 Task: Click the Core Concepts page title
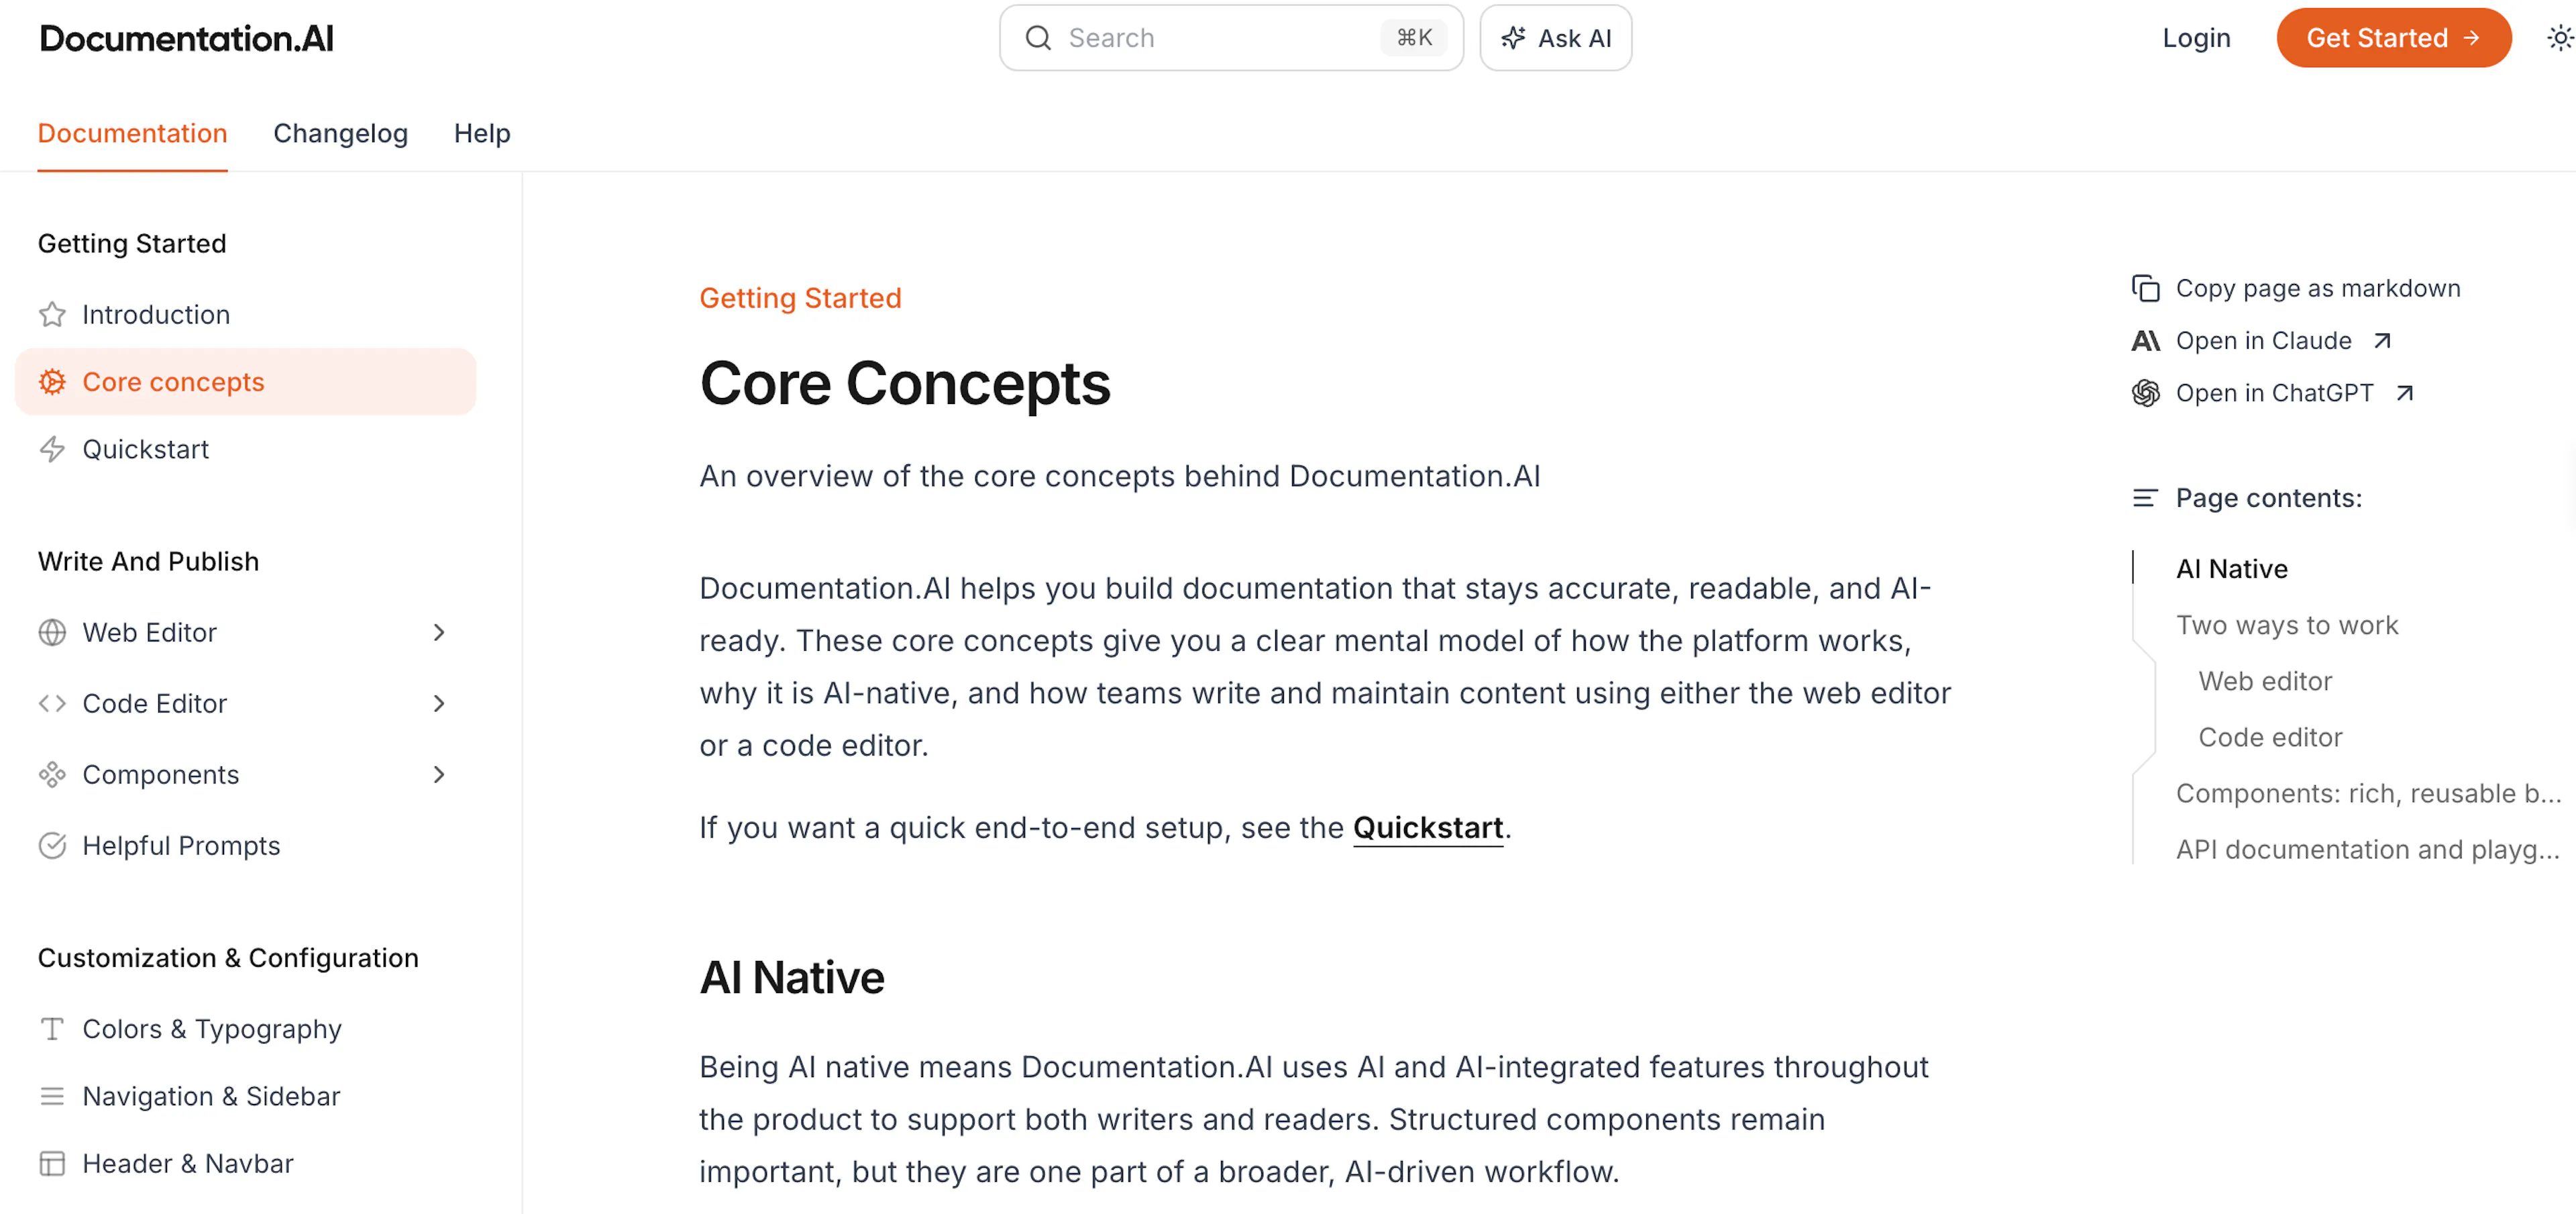tap(905, 383)
